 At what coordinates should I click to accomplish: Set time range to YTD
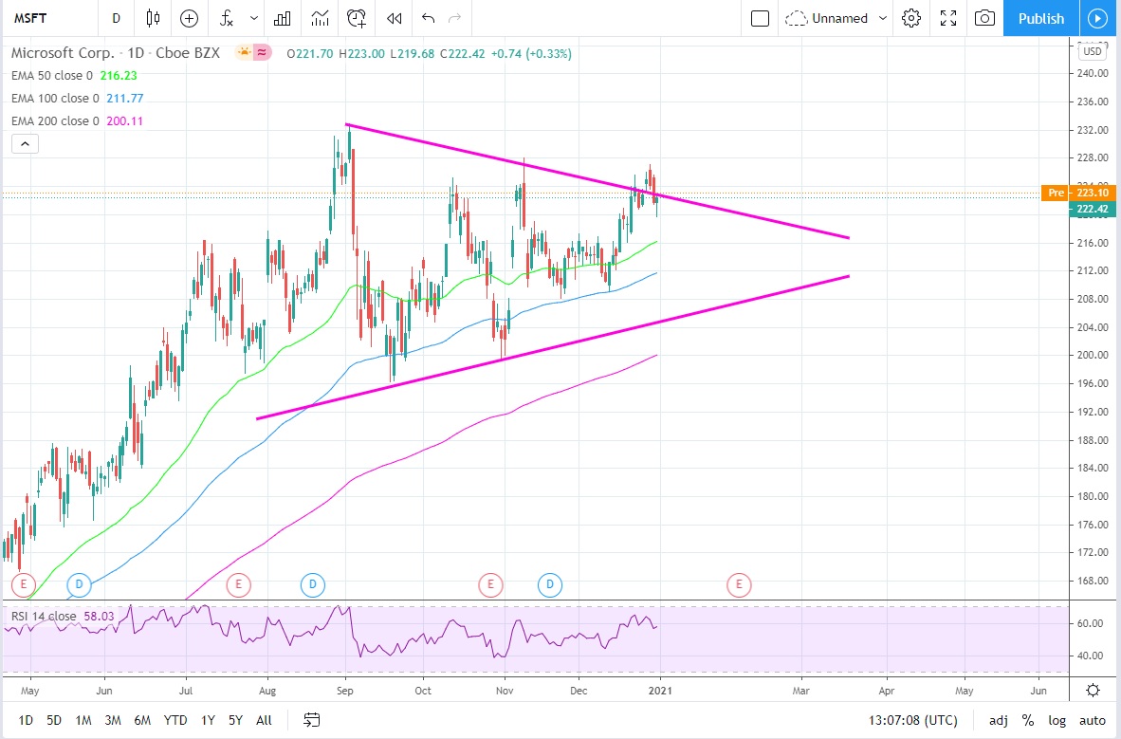pos(175,720)
